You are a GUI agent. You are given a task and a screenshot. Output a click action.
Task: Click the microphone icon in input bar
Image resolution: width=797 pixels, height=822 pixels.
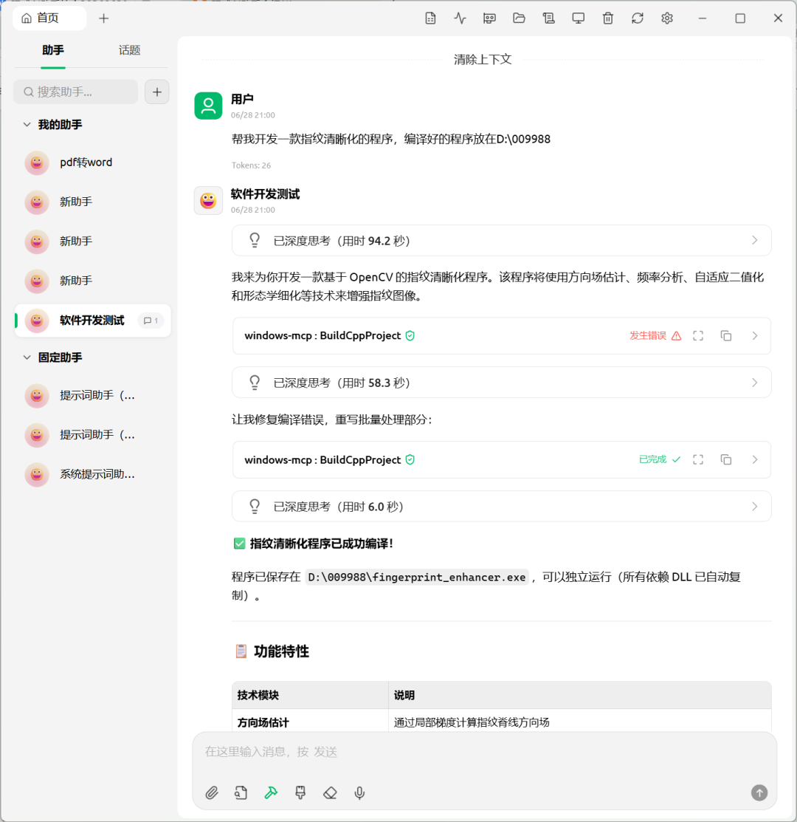(x=359, y=792)
